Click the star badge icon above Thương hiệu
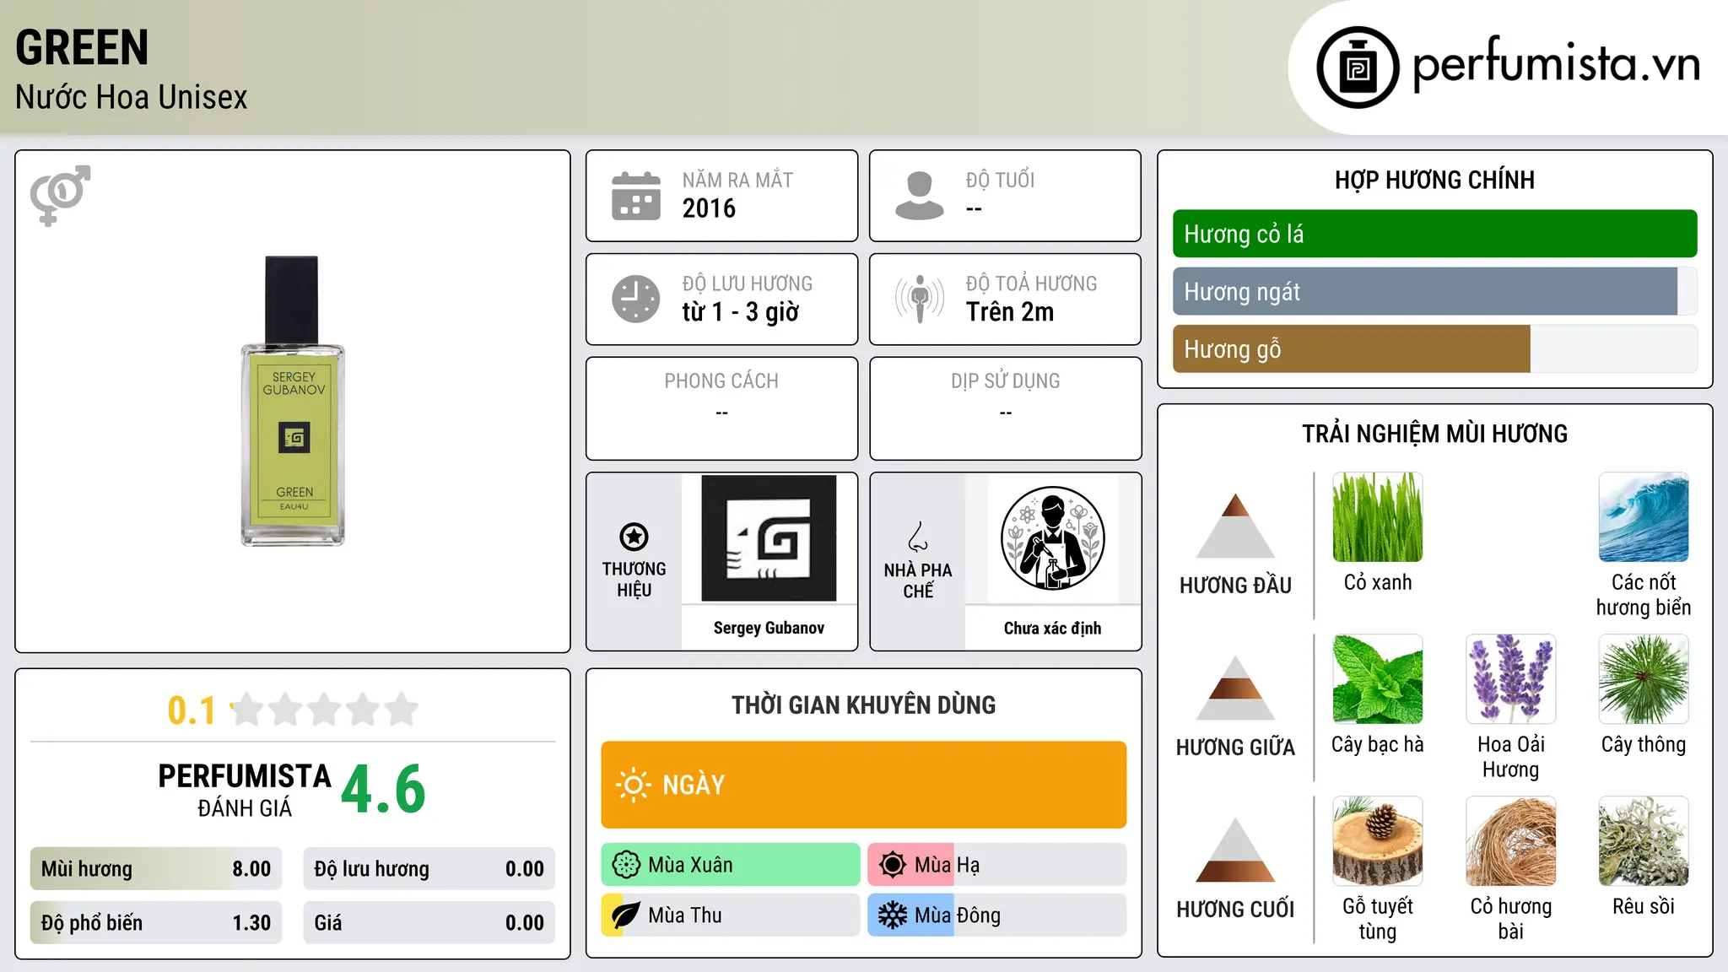Screen dimensions: 1728x972 click(634, 537)
